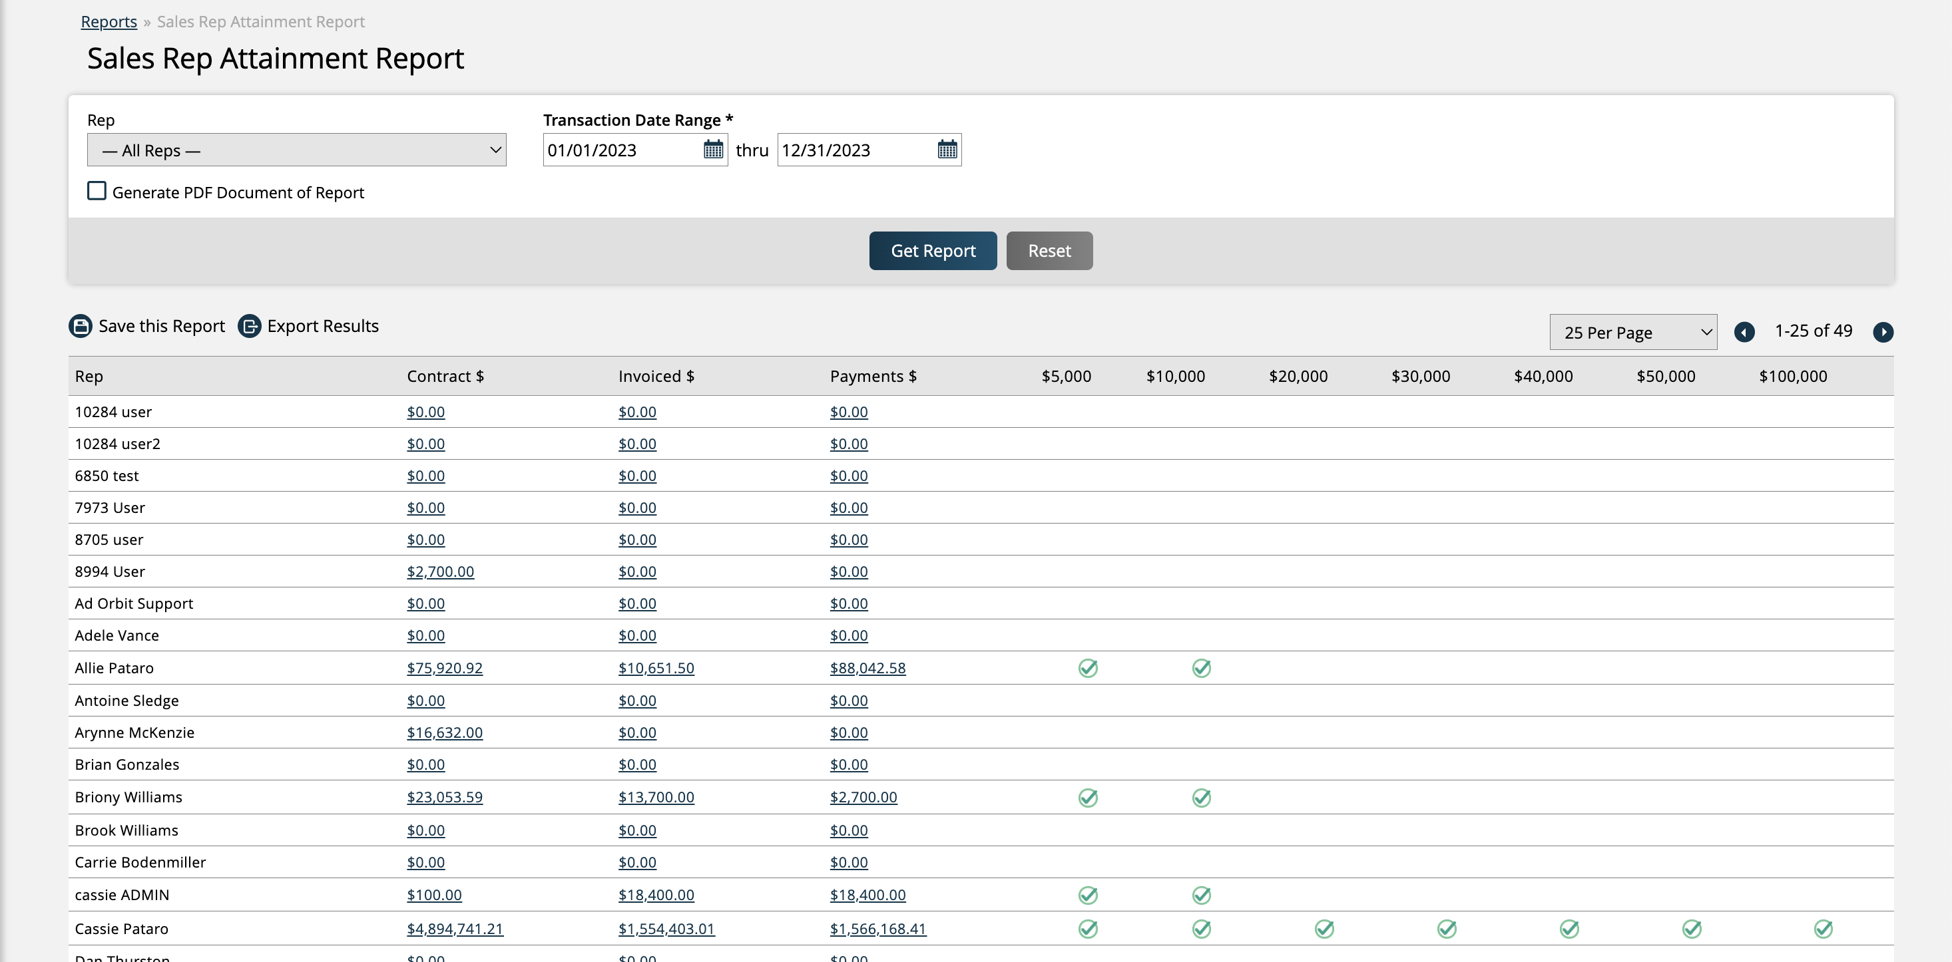The width and height of the screenshot is (1952, 962).
Task: Click Allie Pataro's $5,000 attainment checkmark
Action: coord(1087,668)
